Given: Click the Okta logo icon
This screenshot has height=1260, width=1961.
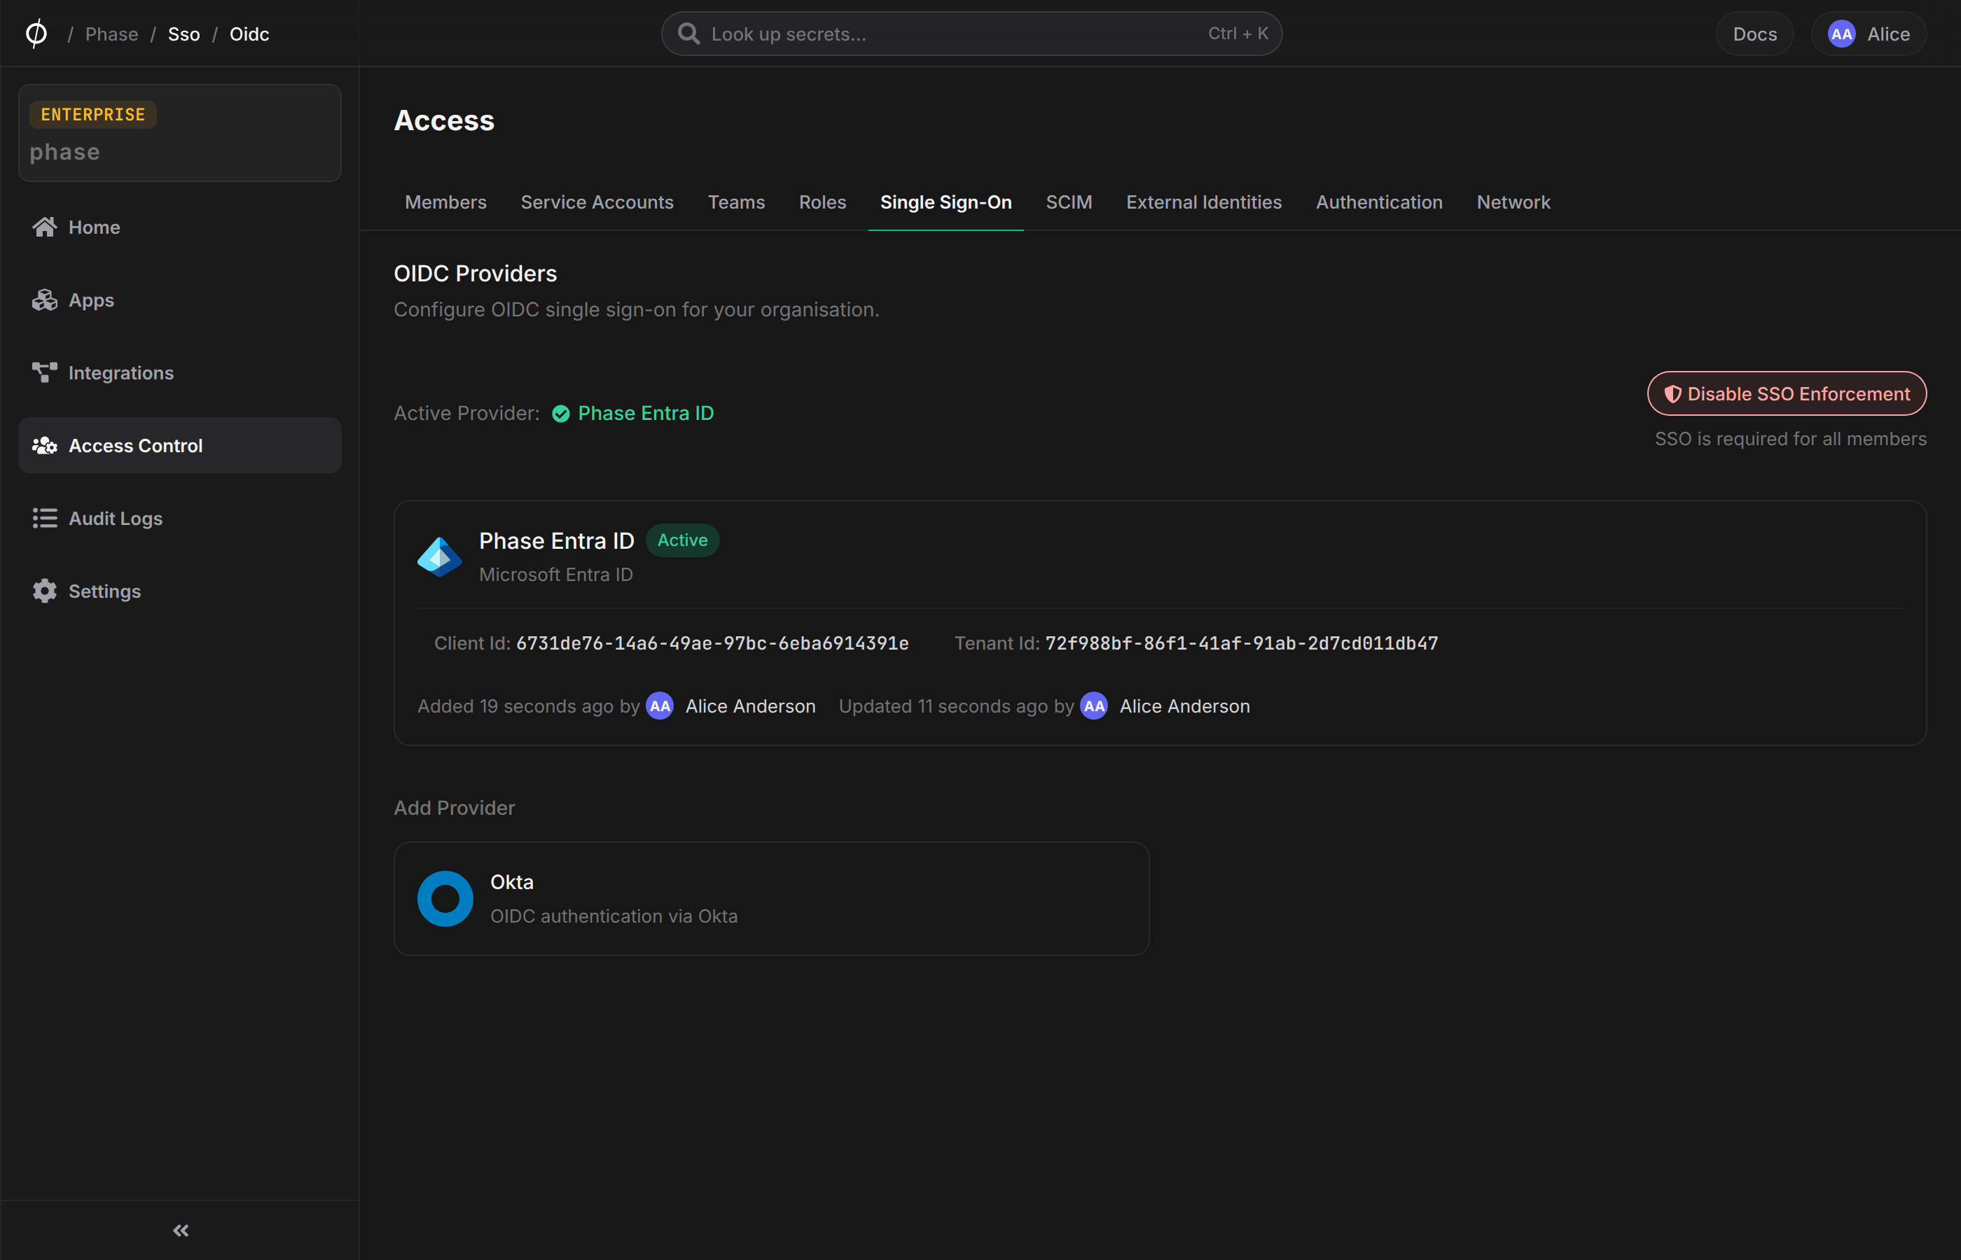Looking at the screenshot, I should point(445,898).
